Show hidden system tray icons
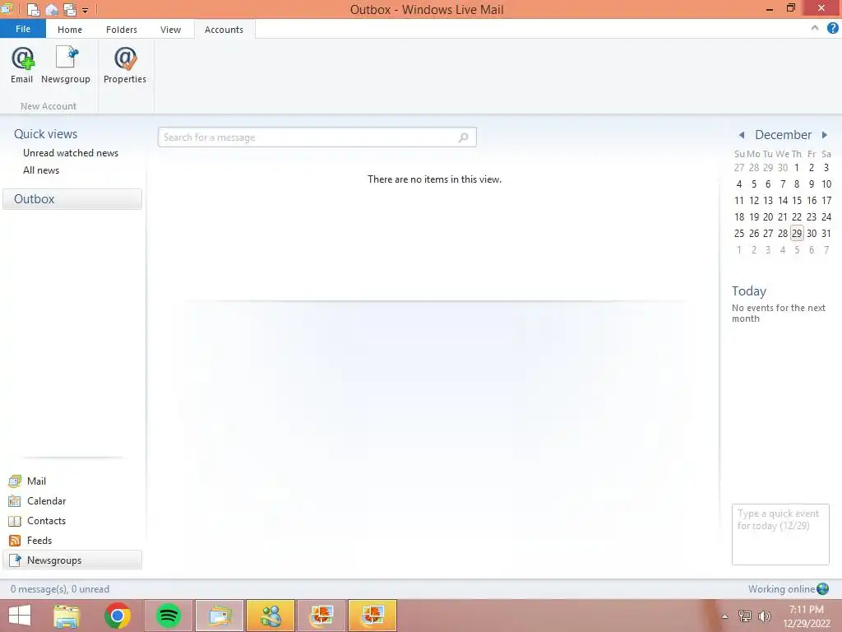The height and width of the screenshot is (632, 842). (725, 616)
